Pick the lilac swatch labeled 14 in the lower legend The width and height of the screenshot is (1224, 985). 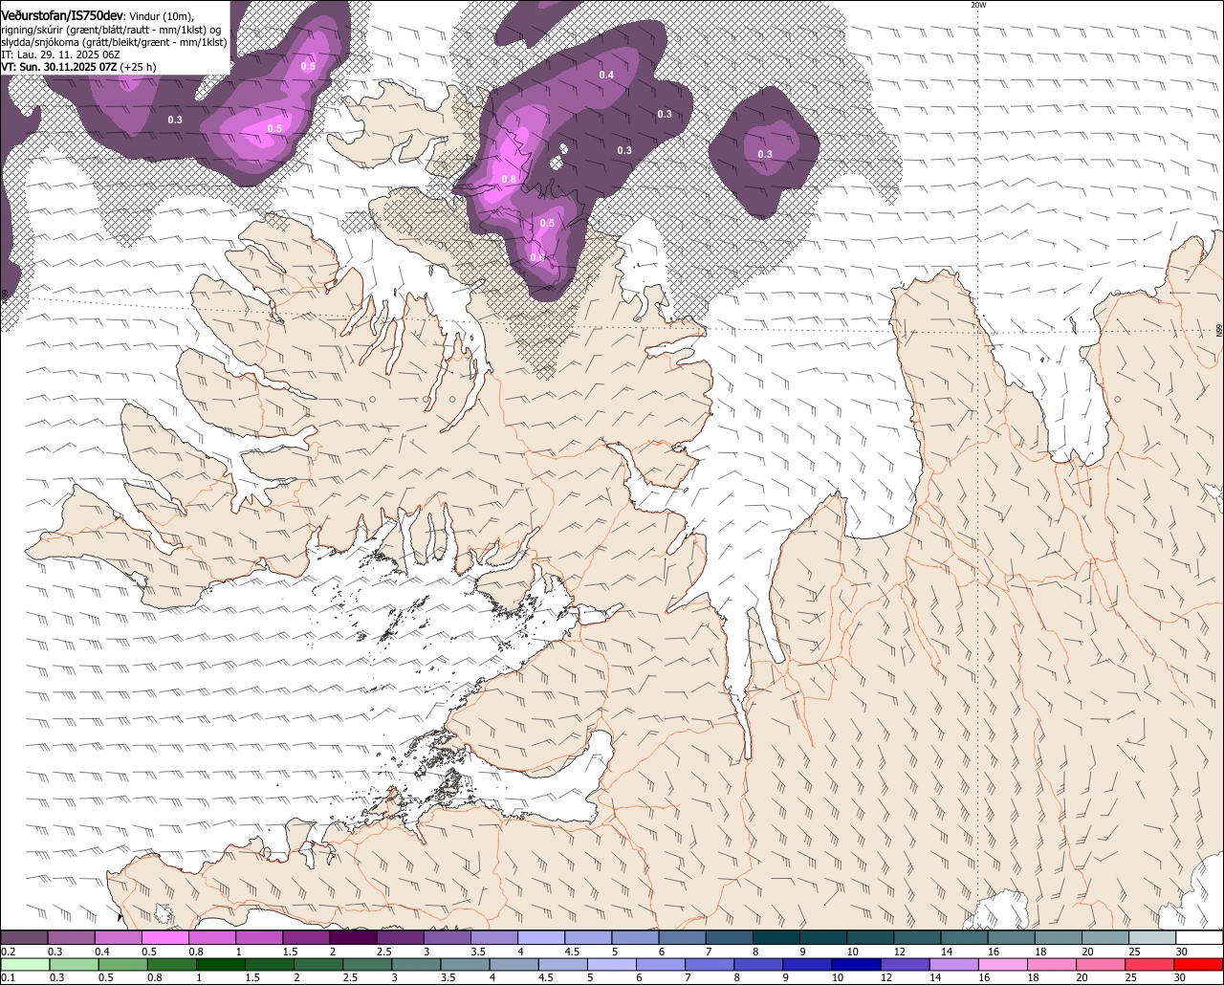point(954,965)
